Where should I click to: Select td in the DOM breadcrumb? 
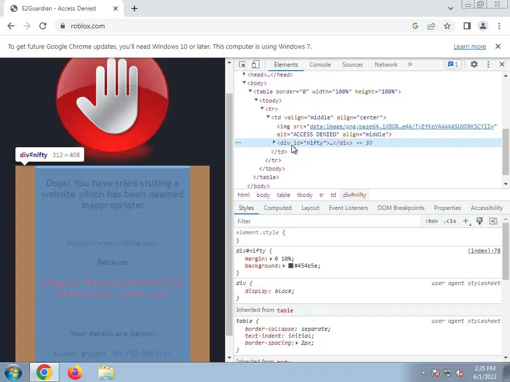point(333,195)
